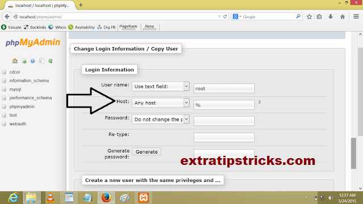Open the webauth database link
The image size is (363, 204).
tap(18, 124)
